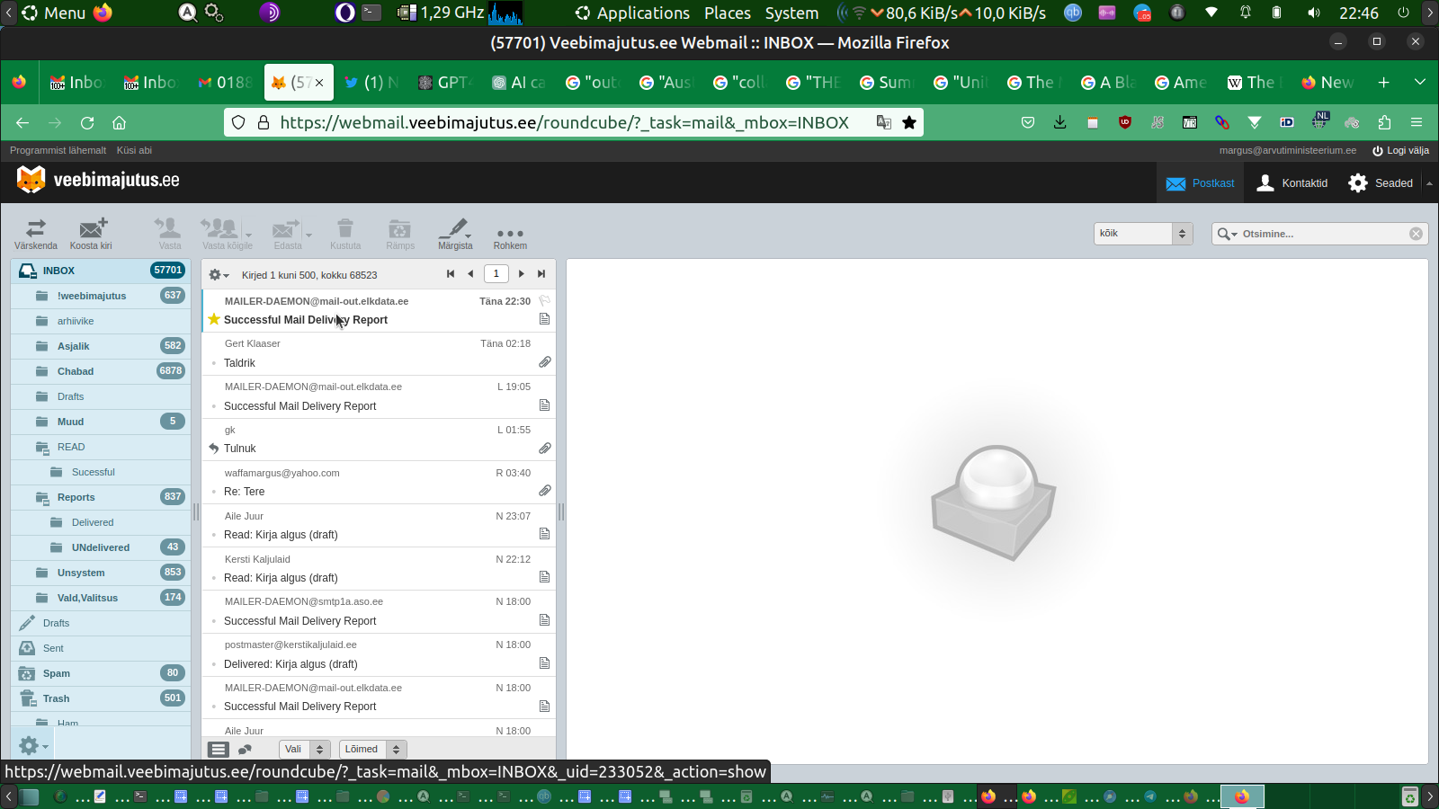Image resolution: width=1439 pixels, height=809 pixels.
Task: Open the Chabad mail folder
Action: pos(76,371)
